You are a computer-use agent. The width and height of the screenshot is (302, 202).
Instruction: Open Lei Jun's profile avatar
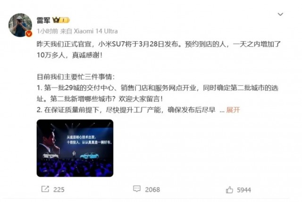(x=20, y=25)
